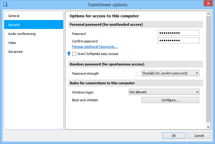The image size is (215, 144).
Task: Confirm settings with OK button
Action: tap(174, 136)
